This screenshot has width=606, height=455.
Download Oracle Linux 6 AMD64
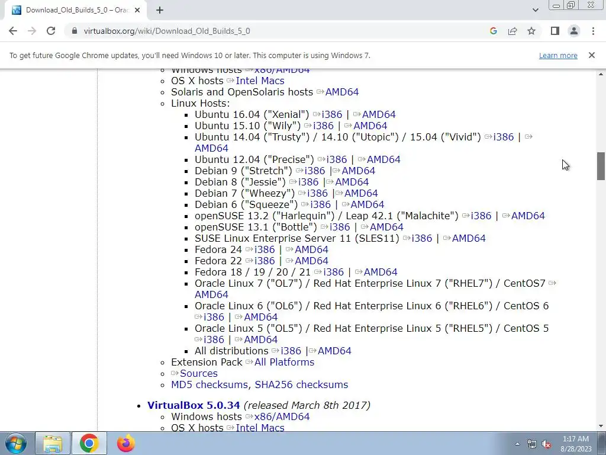[261, 317]
